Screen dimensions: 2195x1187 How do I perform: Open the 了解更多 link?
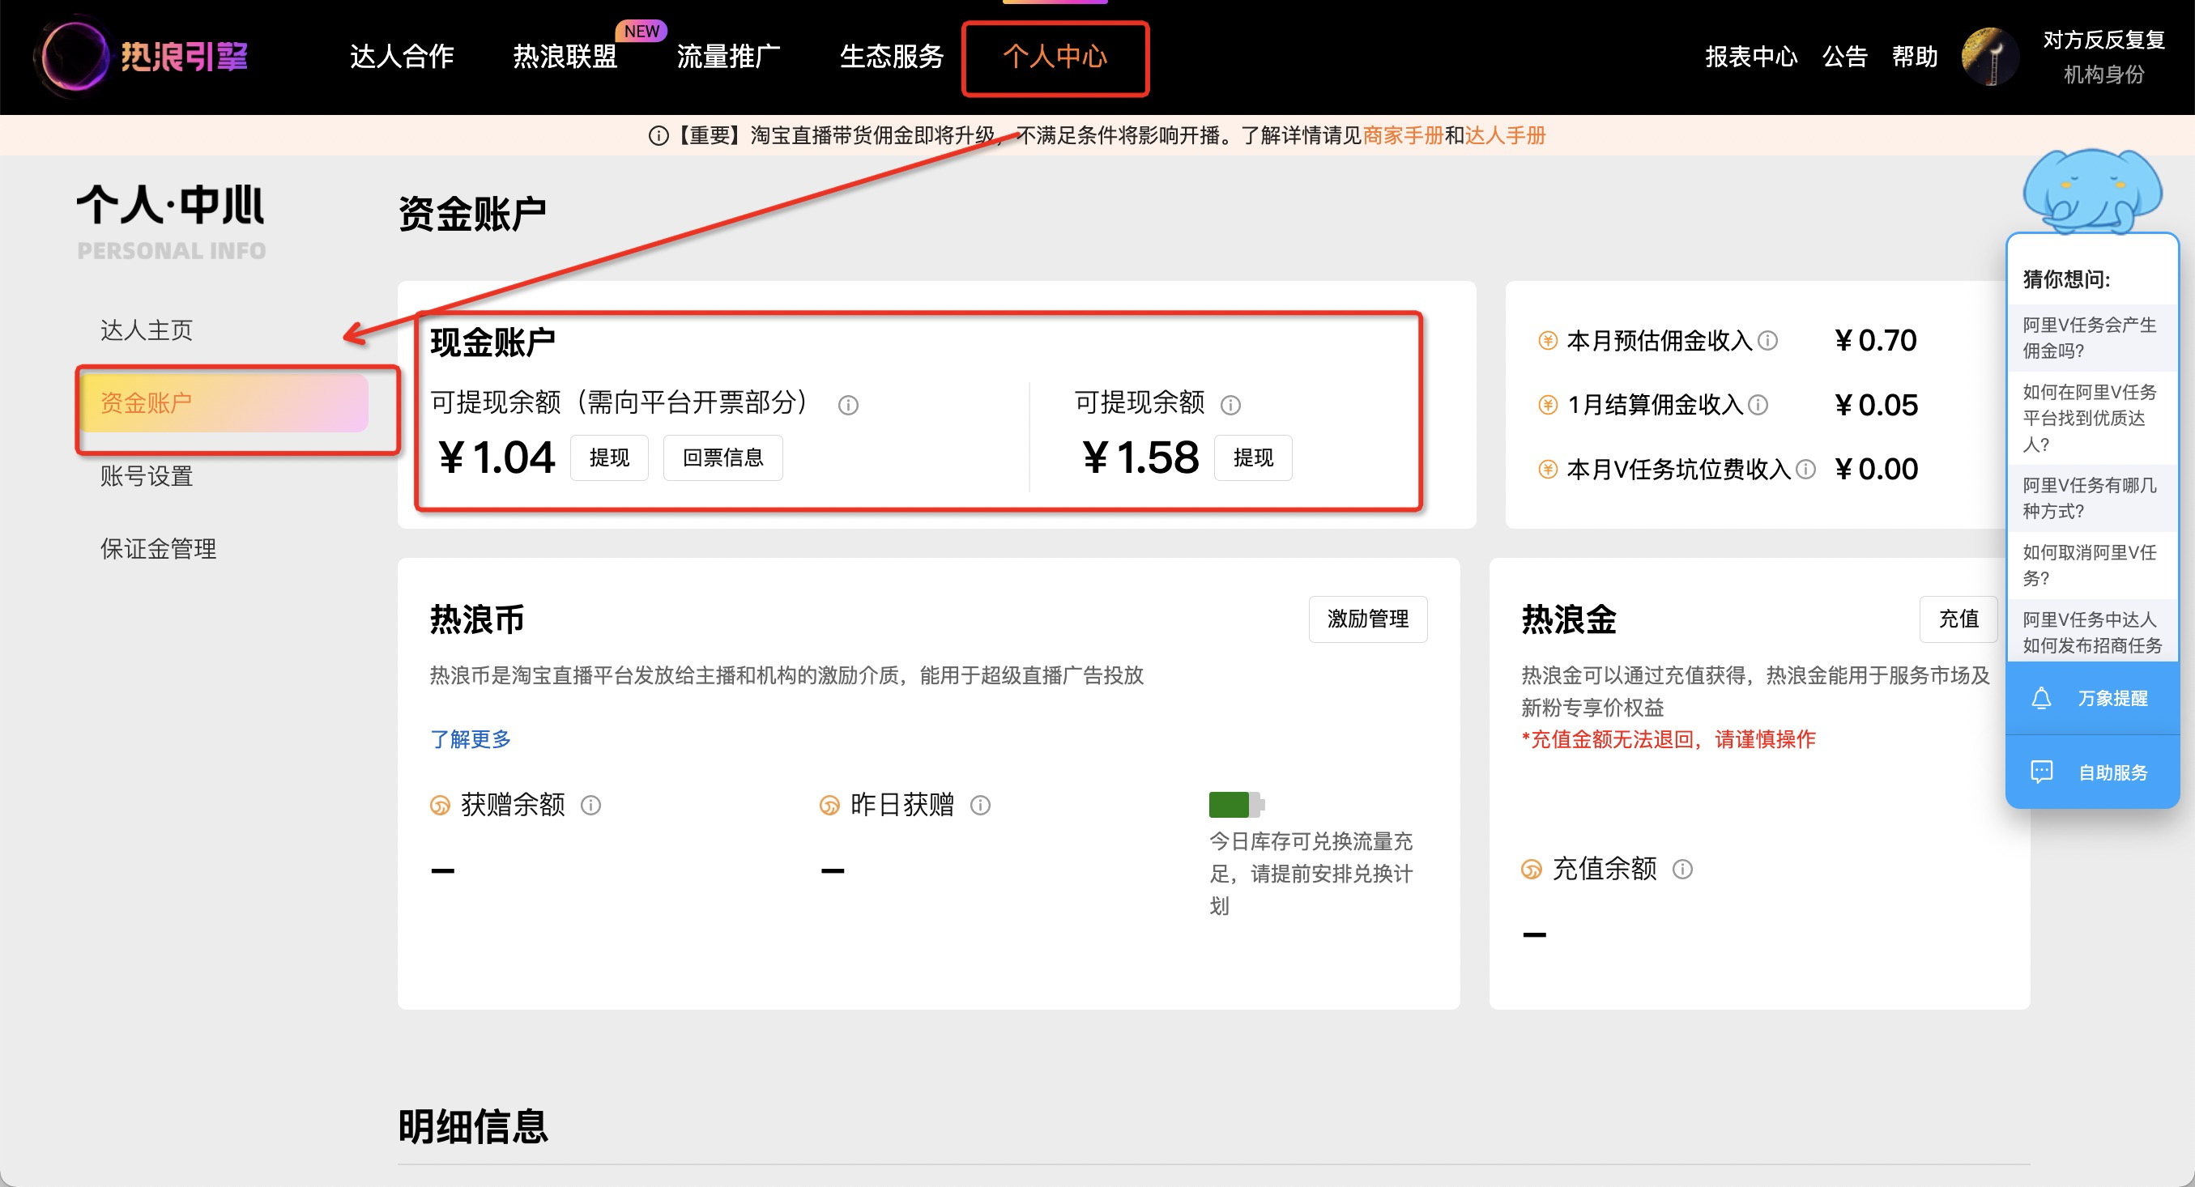pyautogui.click(x=471, y=739)
